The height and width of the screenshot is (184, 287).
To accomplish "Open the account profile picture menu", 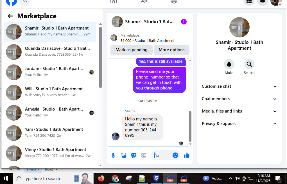I will (x=276, y=2).
